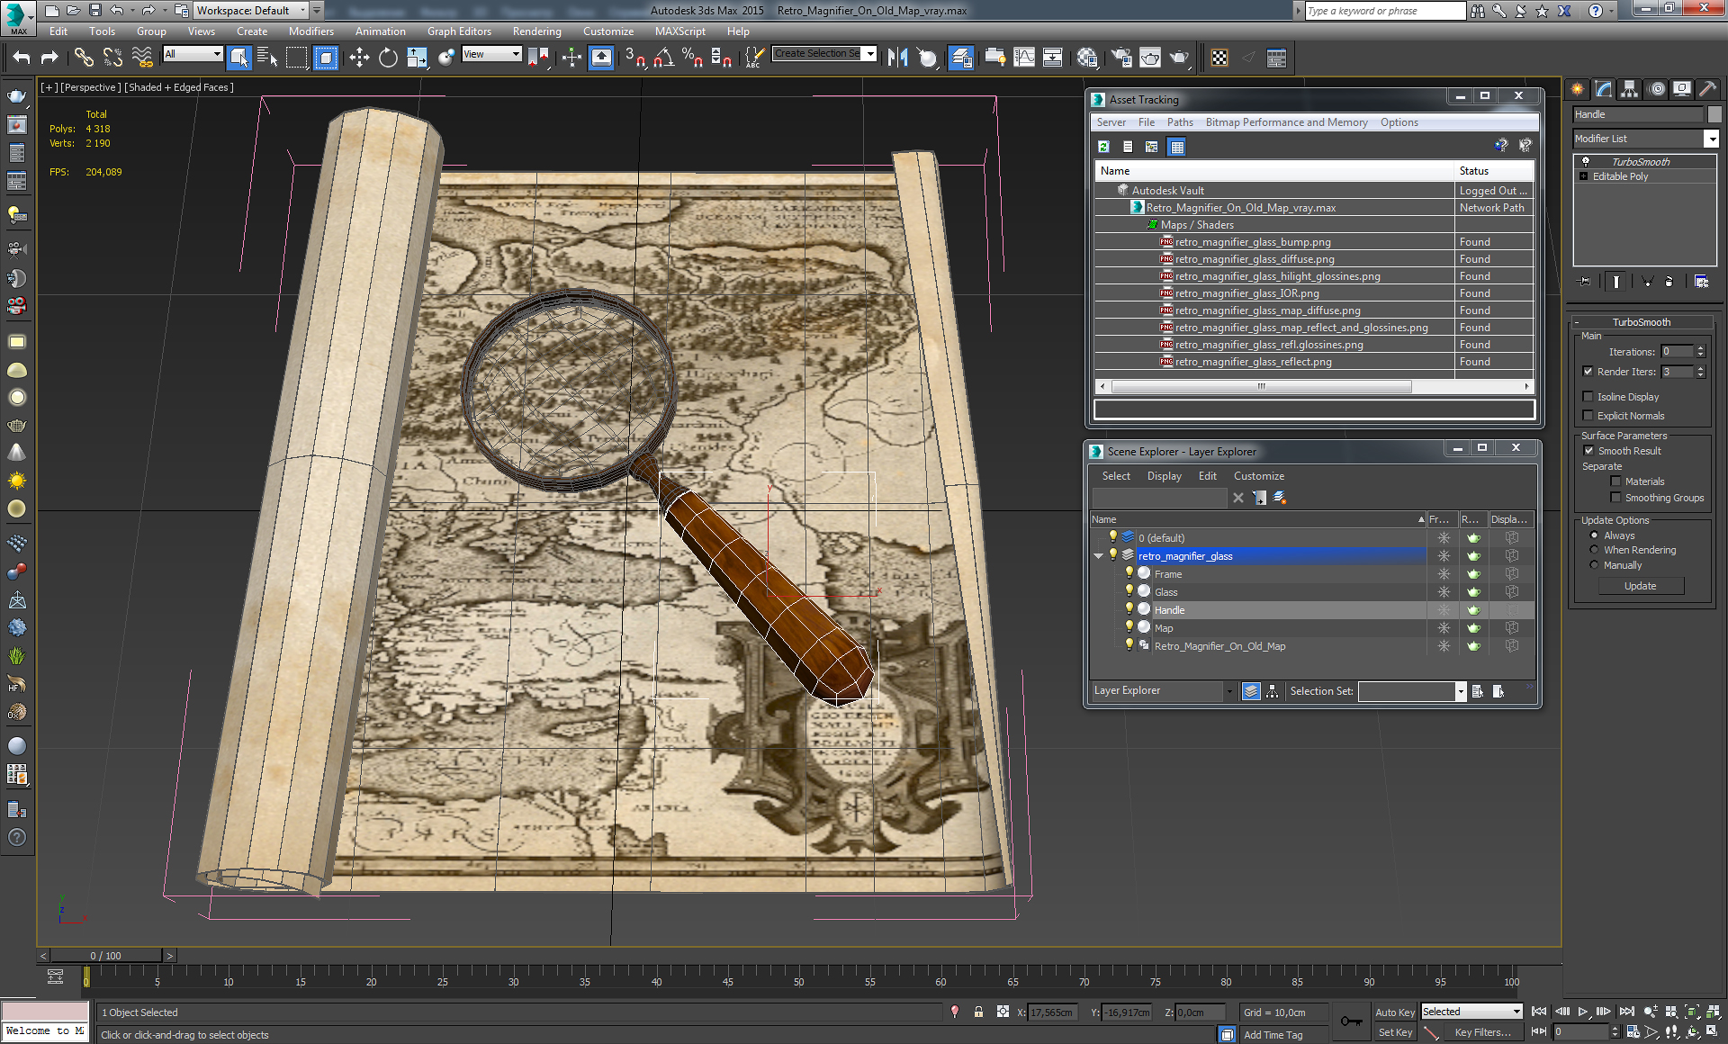Activate the Select and Move tool
Screen dimensions: 1728x1044
click(359, 58)
